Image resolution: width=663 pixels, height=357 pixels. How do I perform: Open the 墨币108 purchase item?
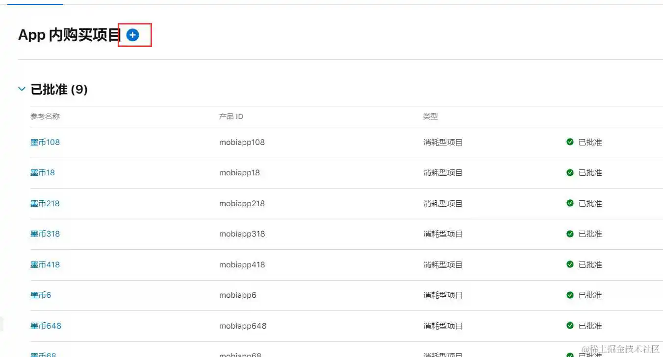coord(45,142)
